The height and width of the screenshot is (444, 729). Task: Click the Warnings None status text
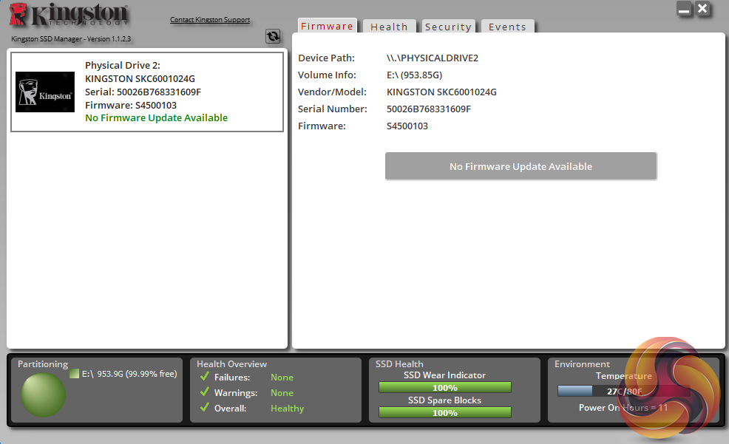(x=282, y=393)
